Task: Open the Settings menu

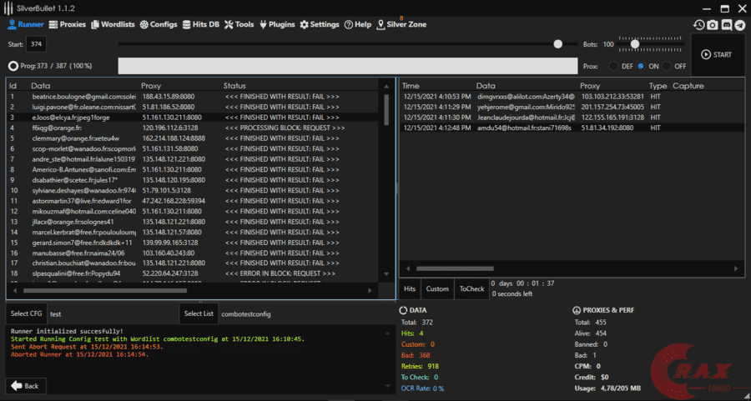Action: click(320, 25)
